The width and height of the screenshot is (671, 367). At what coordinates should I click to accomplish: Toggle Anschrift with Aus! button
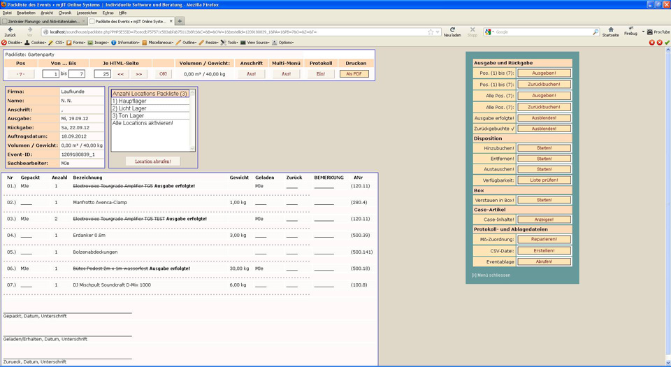251,74
